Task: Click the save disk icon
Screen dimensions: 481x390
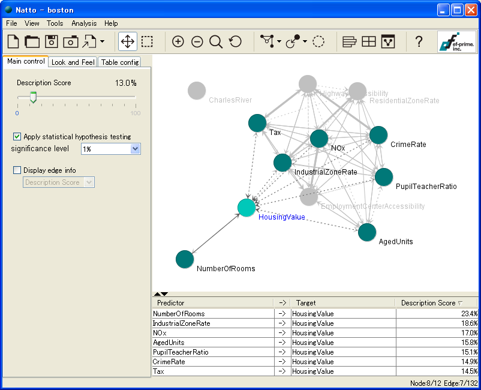Action: [52, 41]
